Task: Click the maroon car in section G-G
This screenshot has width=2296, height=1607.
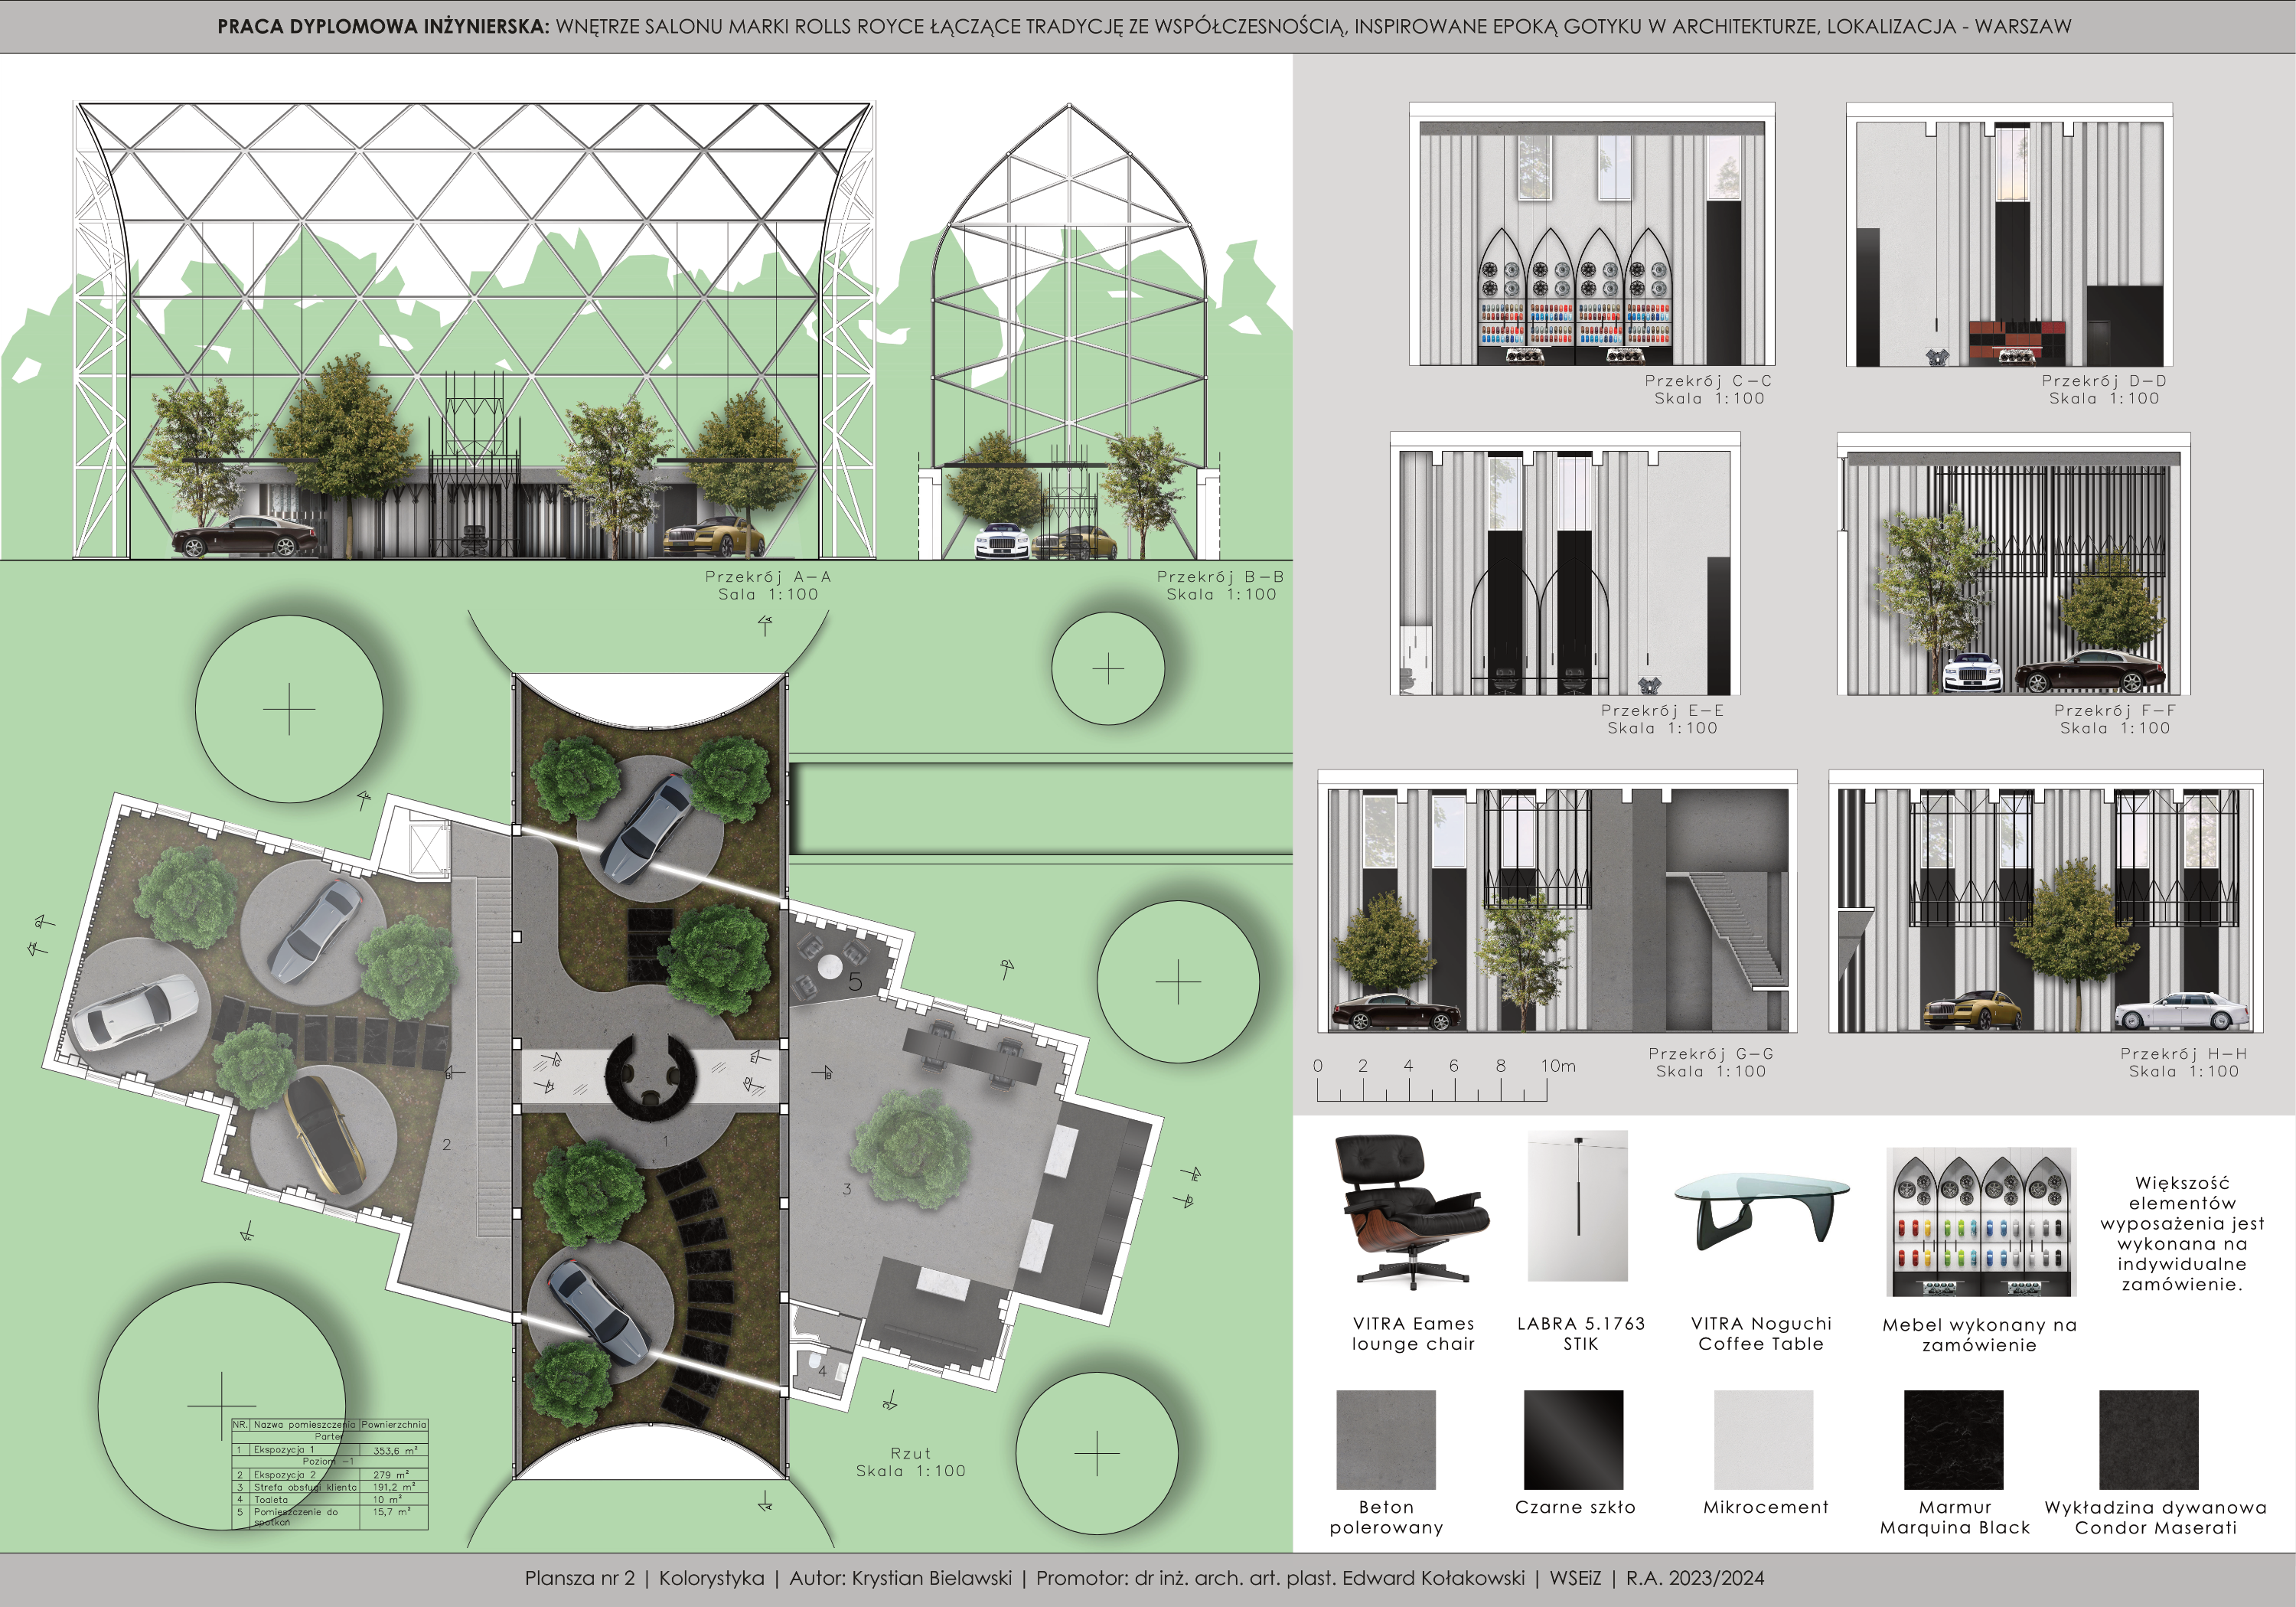Action: coord(1395,1011)
